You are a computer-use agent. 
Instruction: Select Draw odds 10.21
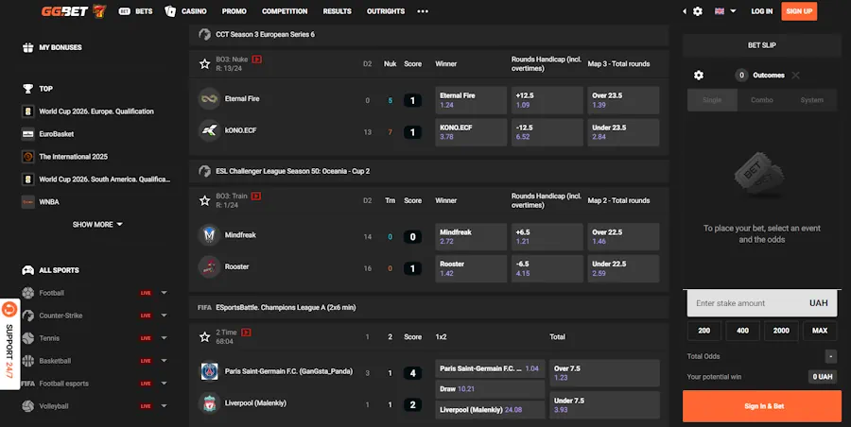point(490,389)
